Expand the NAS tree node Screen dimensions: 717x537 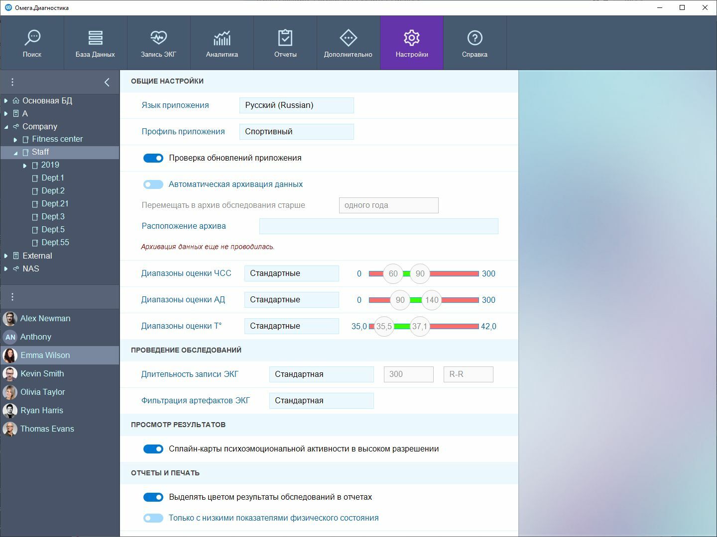(x=6, y=268)
